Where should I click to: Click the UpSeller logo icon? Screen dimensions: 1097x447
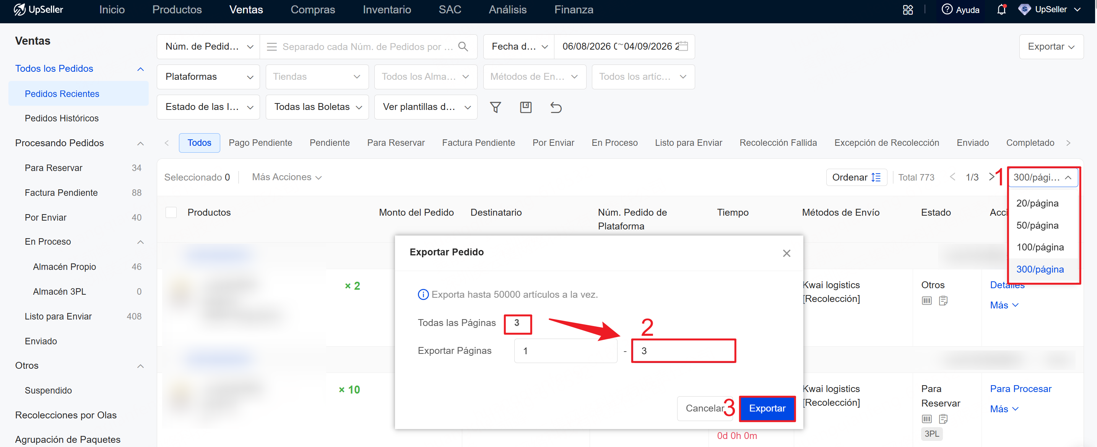click(x=20, y=10)
